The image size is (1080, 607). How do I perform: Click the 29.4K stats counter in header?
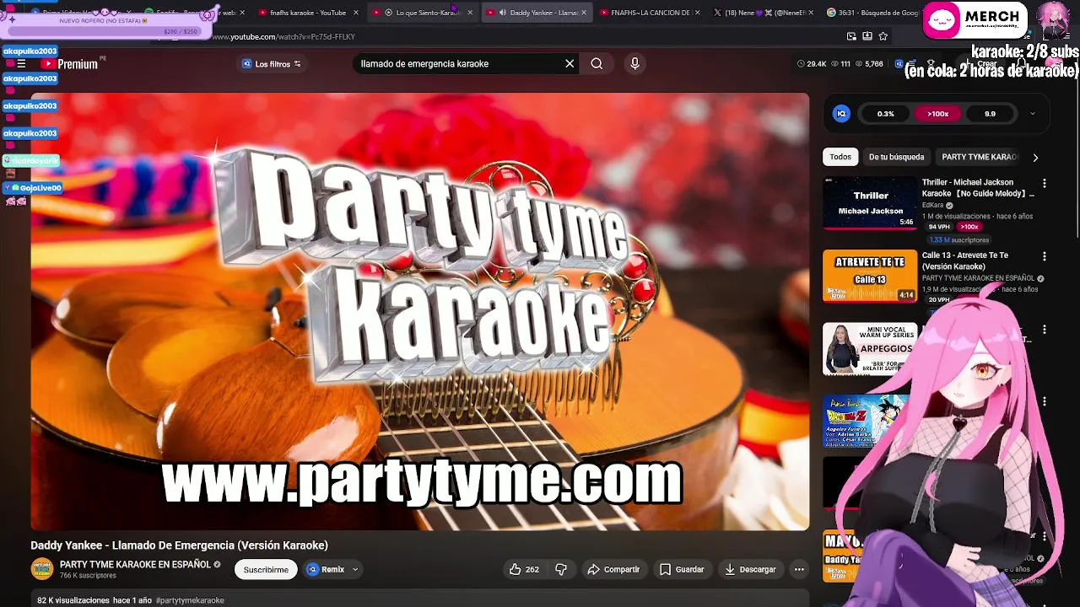coord(811,64)
